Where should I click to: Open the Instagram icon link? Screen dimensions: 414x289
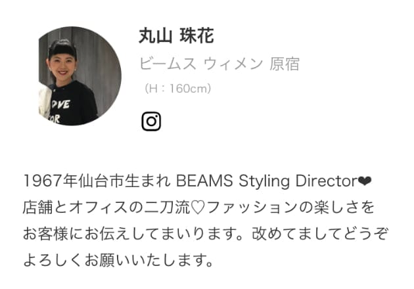151,122
